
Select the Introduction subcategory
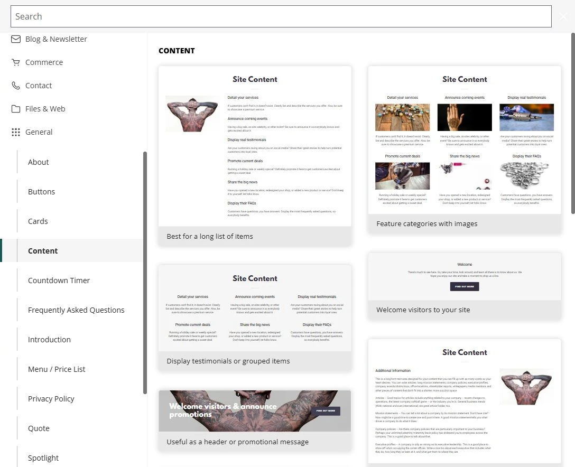49,340
